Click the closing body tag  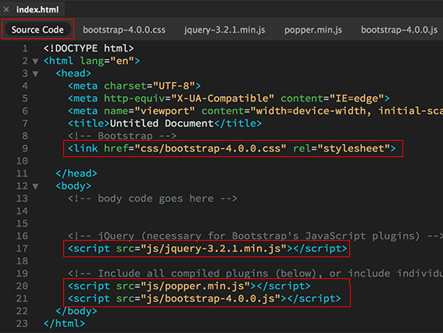tap(77, 311)
